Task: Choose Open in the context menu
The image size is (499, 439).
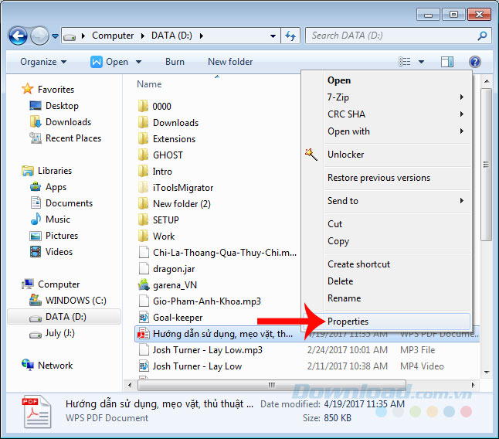Action: 339,80
